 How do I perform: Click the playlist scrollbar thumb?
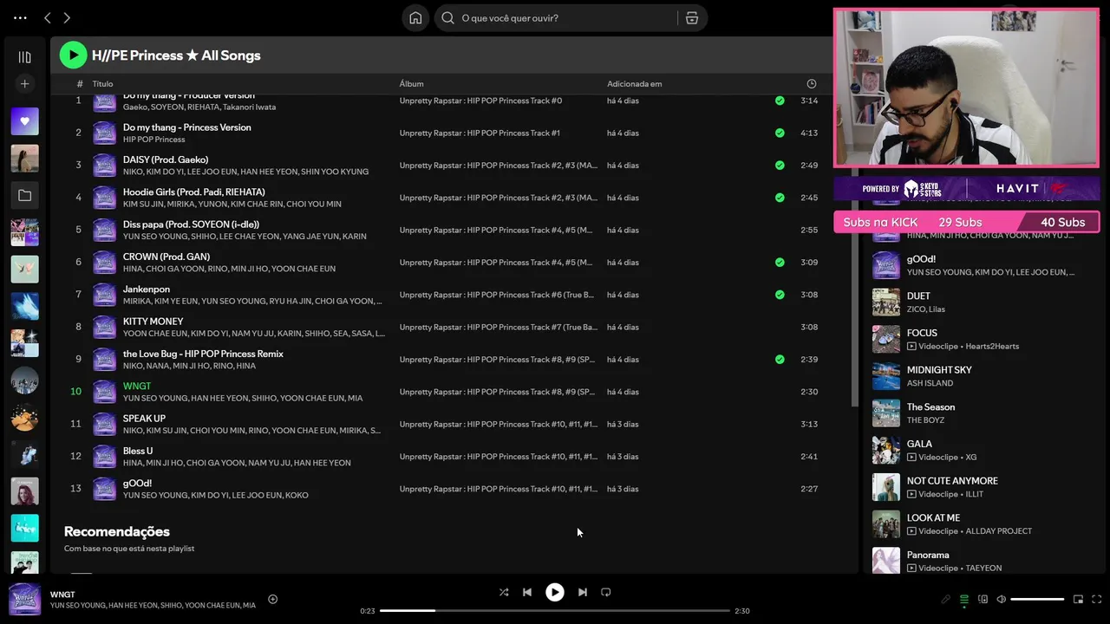[x=853, y=250]
